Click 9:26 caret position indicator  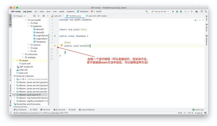coord(180,113)
